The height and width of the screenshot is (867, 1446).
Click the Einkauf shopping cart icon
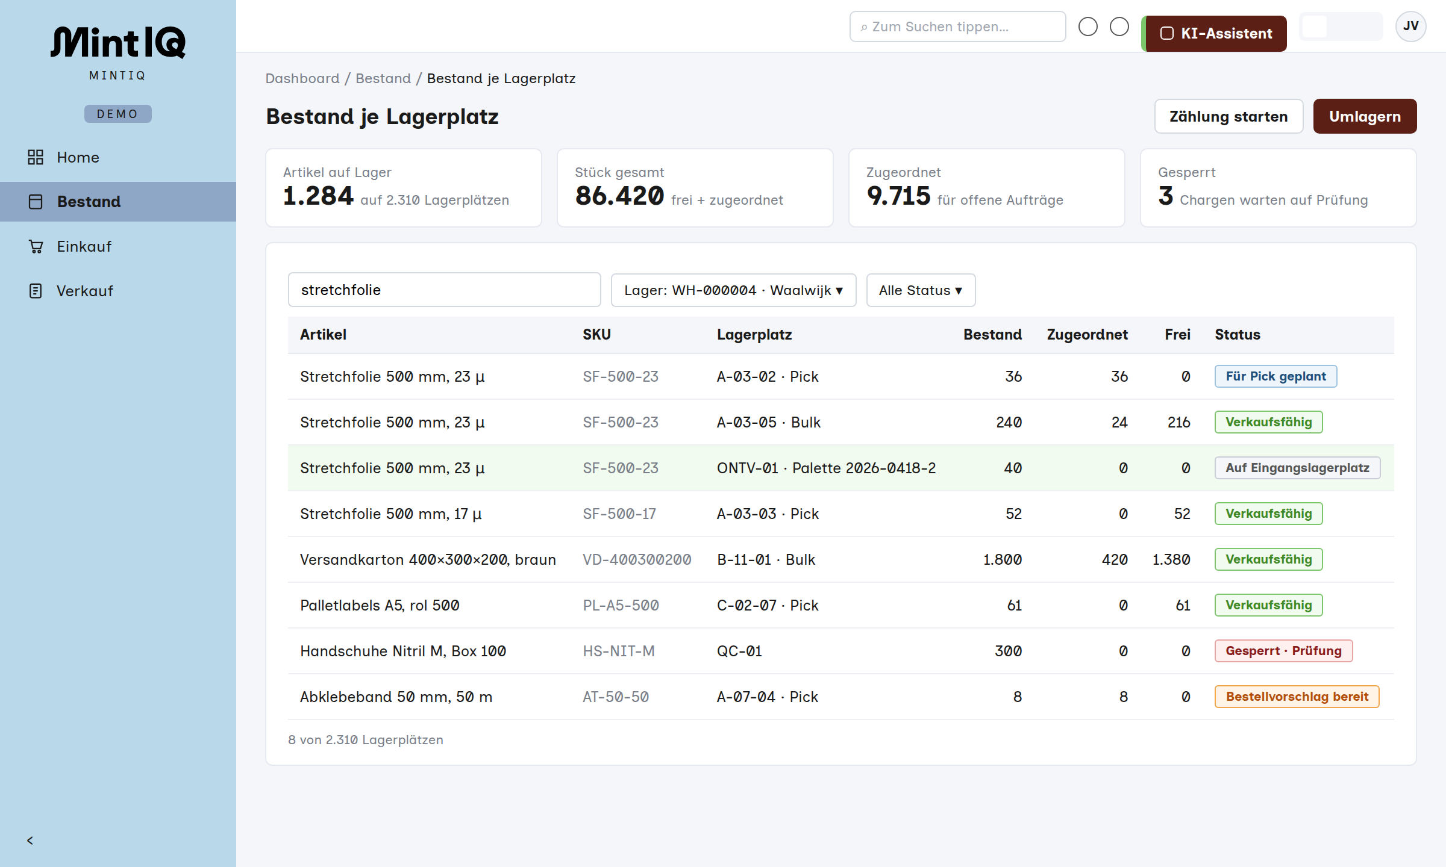[36, 246]
